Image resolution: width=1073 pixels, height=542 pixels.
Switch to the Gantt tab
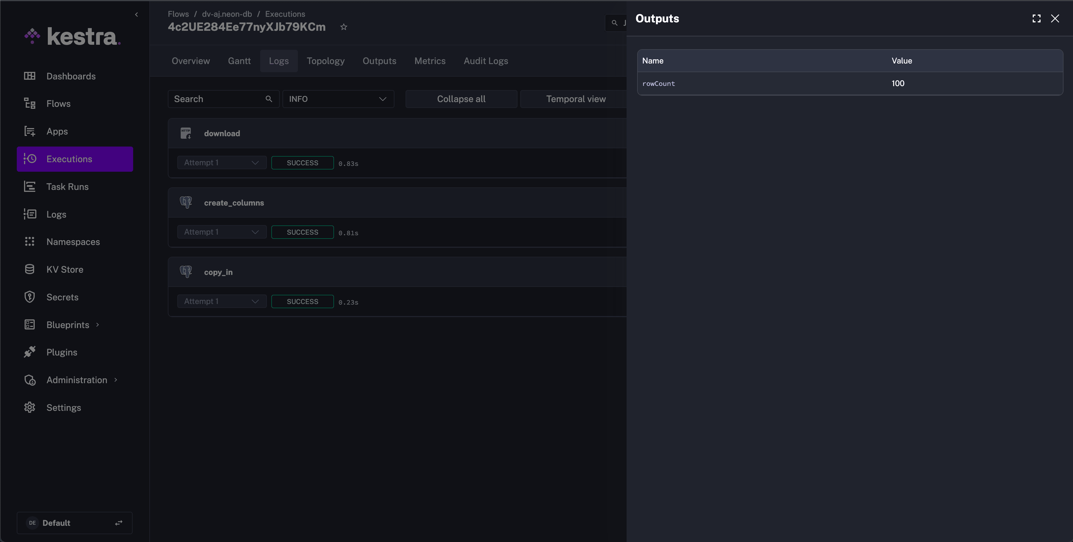239,61
